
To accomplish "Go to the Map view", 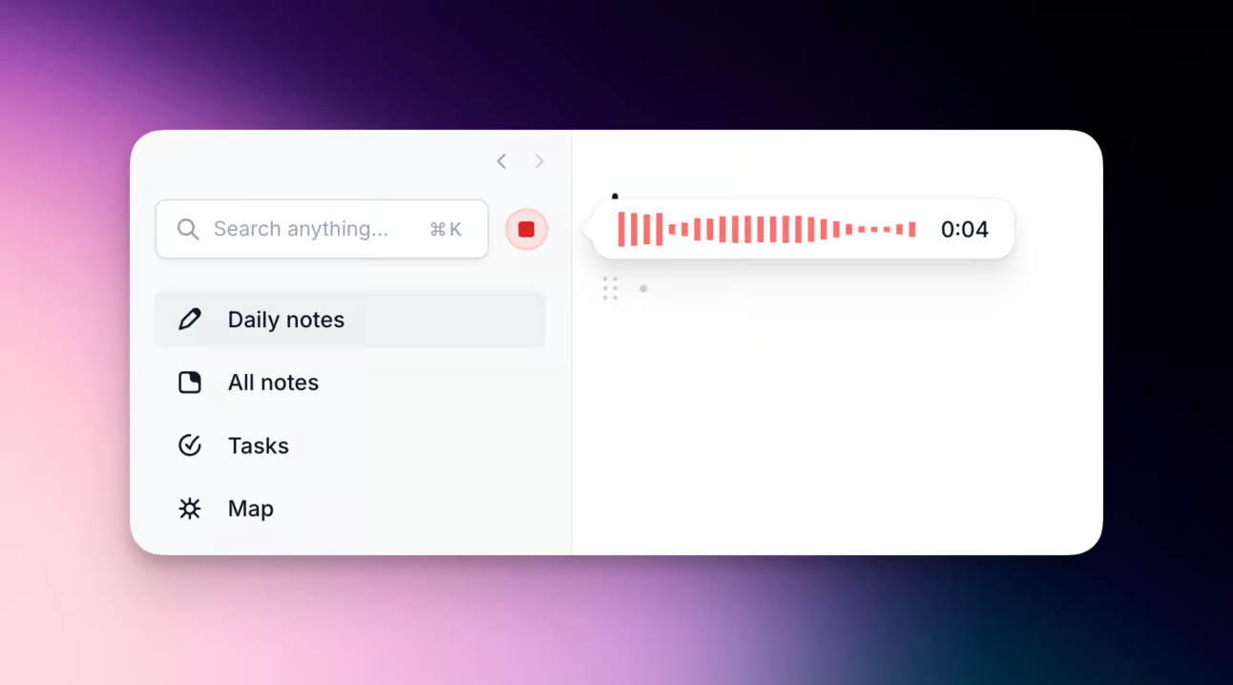I will 250,508.
